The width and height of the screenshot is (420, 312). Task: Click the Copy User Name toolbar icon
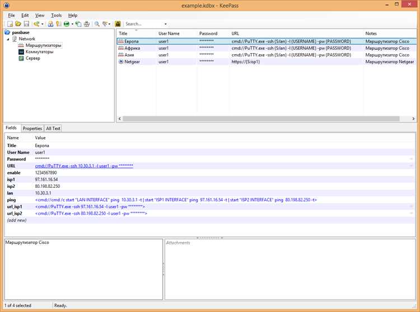point(50,24)
